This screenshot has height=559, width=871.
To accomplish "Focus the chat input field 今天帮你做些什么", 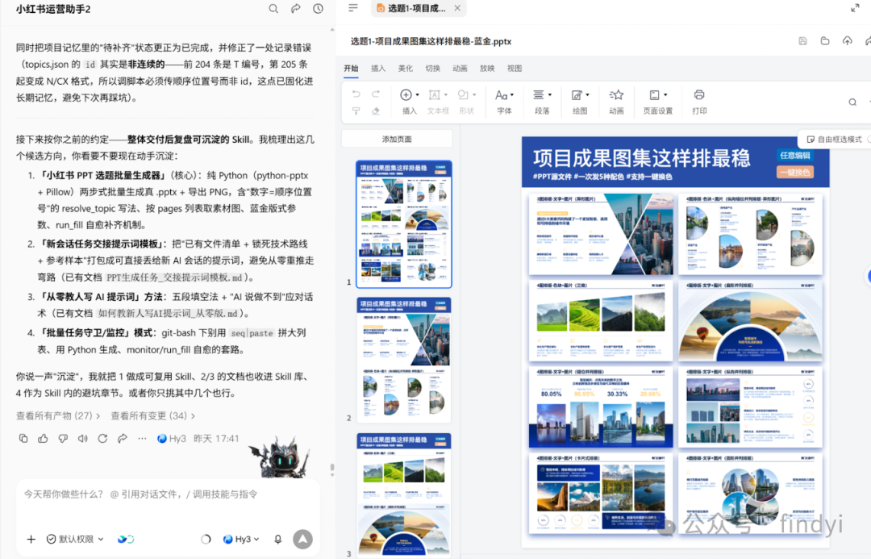I will pyautogui.click(x=167, y=494).
